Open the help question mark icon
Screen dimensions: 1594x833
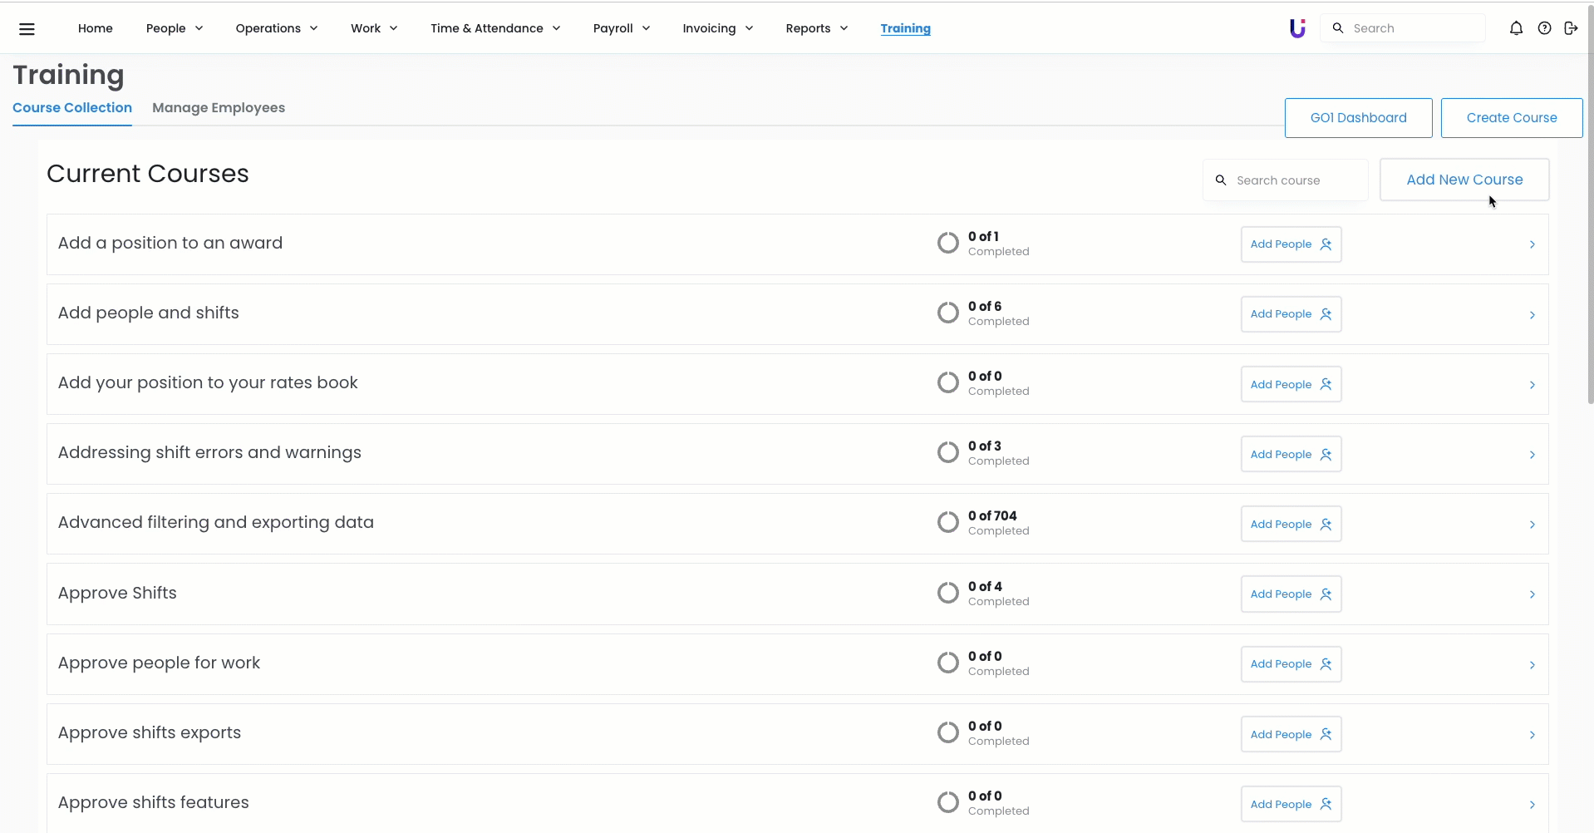(x=1544, y=28)
